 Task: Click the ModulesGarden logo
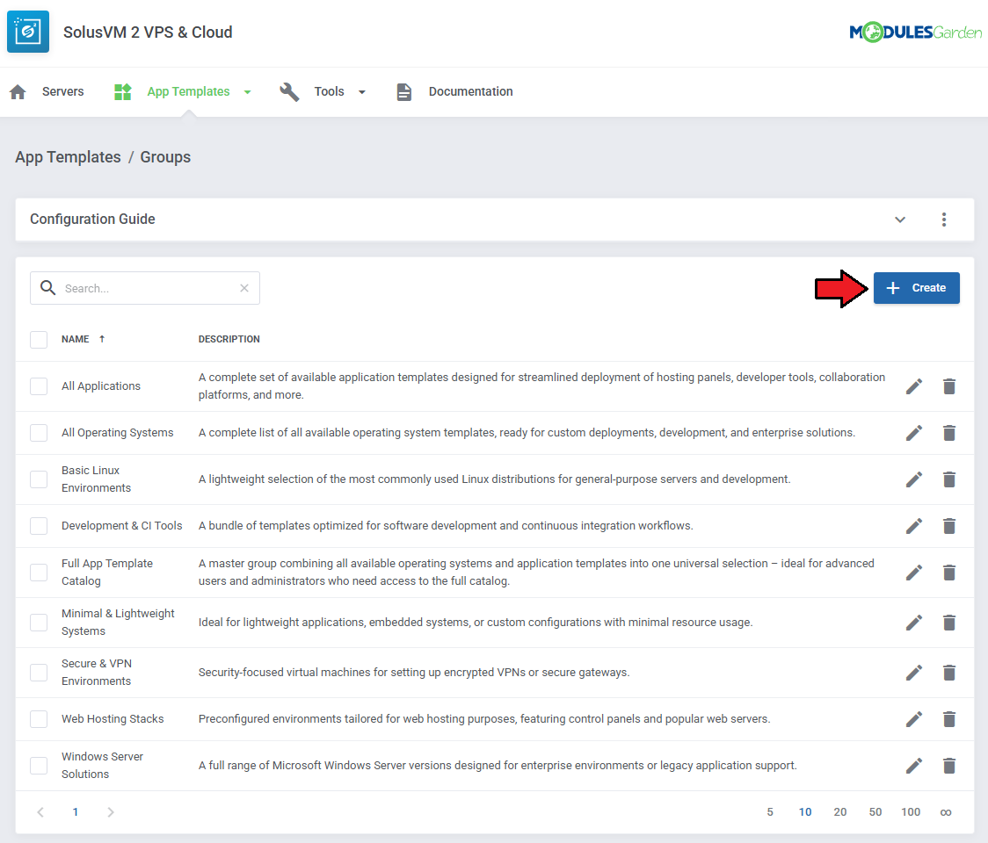915,32
